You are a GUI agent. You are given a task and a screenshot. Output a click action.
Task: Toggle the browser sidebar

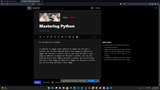[x=152, y=4]
